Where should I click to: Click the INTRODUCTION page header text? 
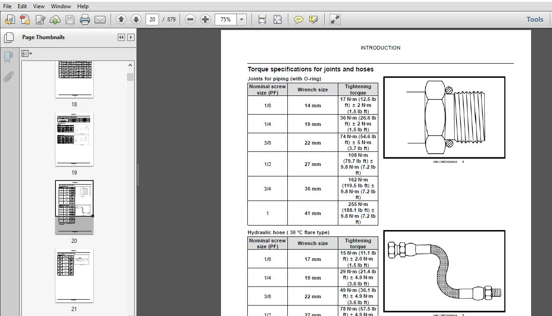pos(381,48)
